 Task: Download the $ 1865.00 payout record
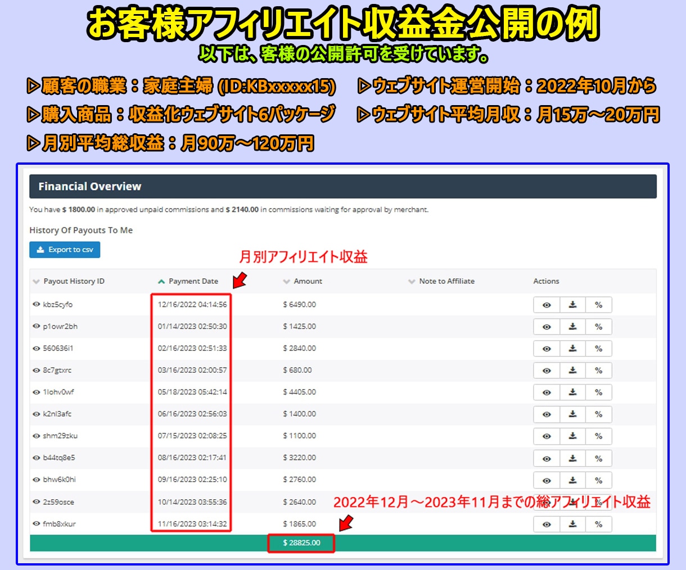[572, 524]
